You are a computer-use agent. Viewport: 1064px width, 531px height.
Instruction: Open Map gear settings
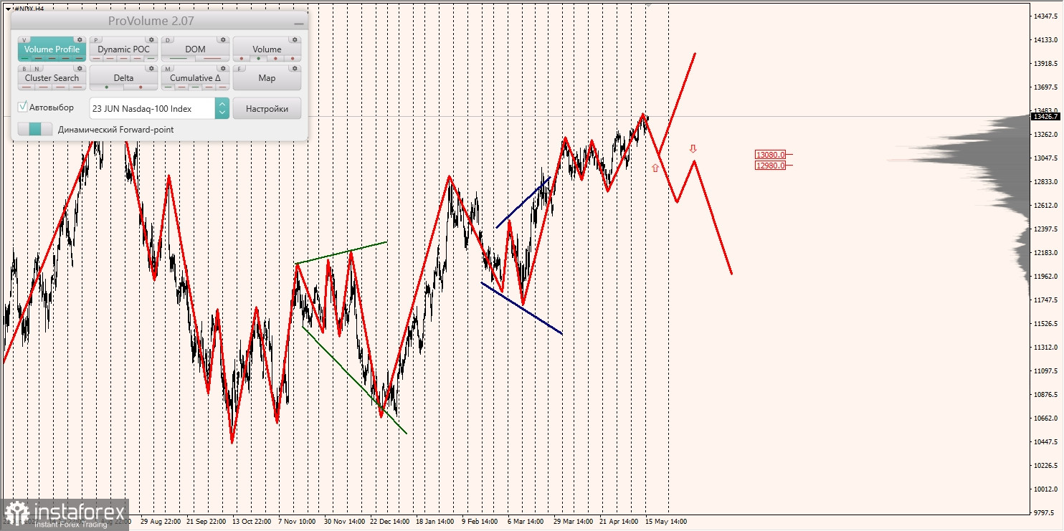point(295,68)
